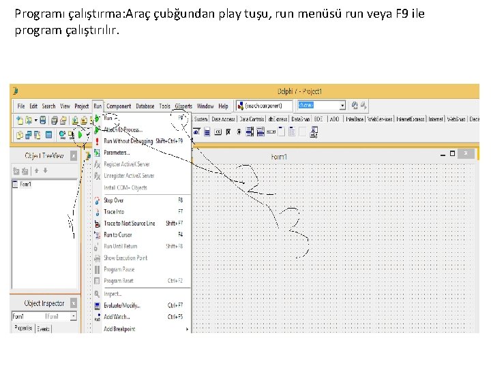The image size is (491, 368).
Task: Click the Set debug desktop icon
Action: pos(363,106)
